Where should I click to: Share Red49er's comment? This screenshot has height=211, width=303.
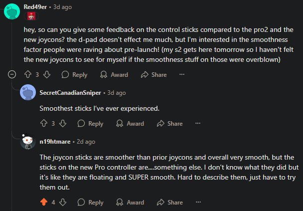pos(153,75)
